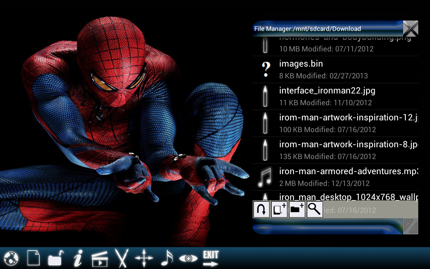This screenshot has width=430, height=269.
Task: Click '2 MB Modified: 12/13/2012' text
Action: click(x=324, y=183)
